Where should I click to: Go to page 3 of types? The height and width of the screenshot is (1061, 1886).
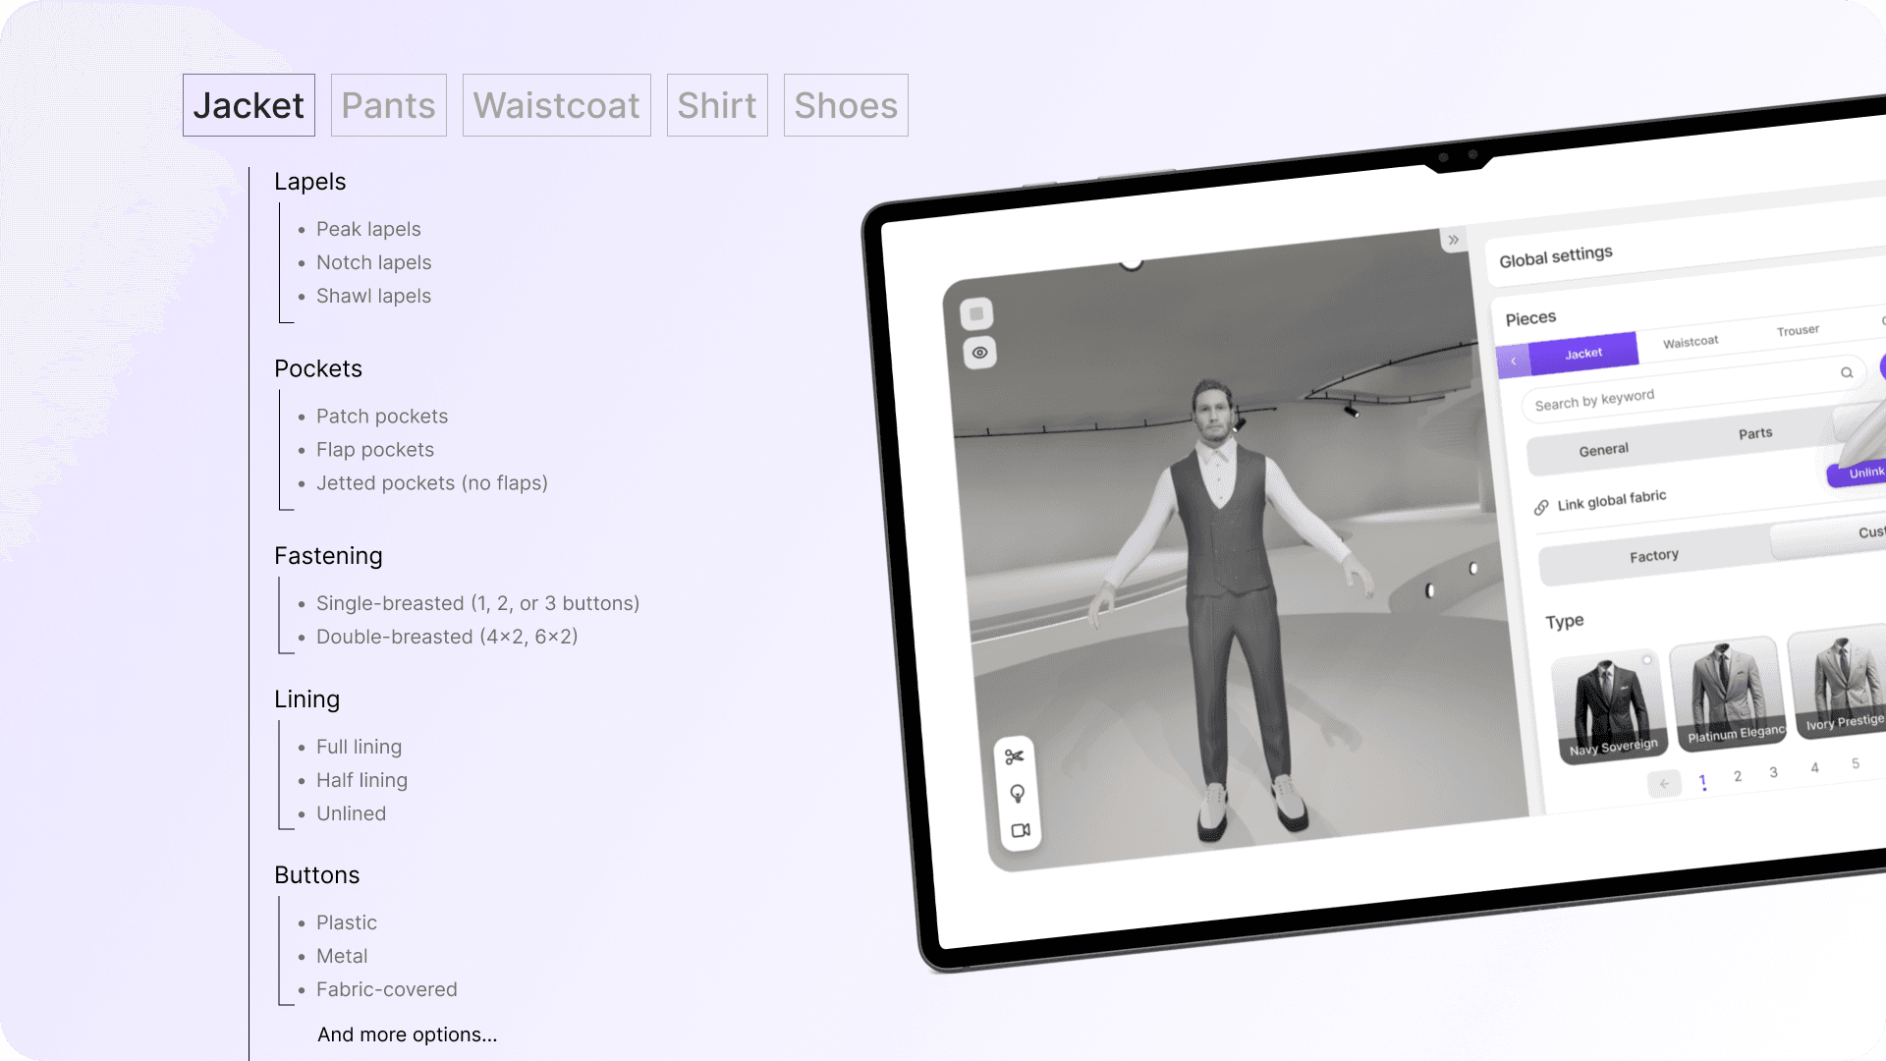pyautogui.click(x=1773, y=772)
